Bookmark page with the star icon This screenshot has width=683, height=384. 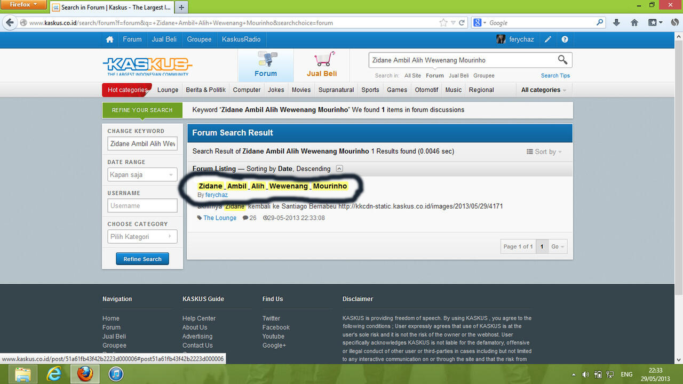point(443,23)
